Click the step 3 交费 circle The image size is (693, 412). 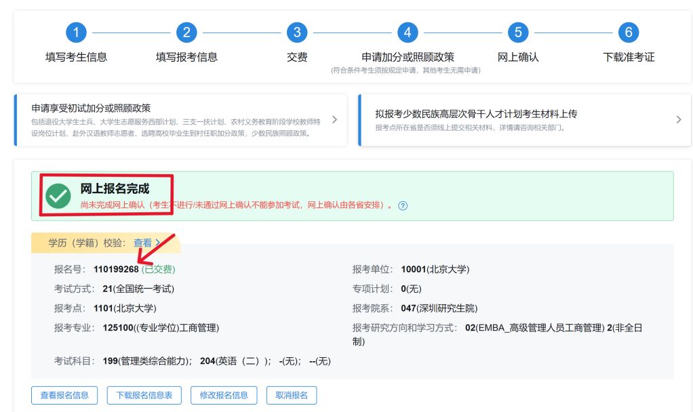click(x=297, y=33)
